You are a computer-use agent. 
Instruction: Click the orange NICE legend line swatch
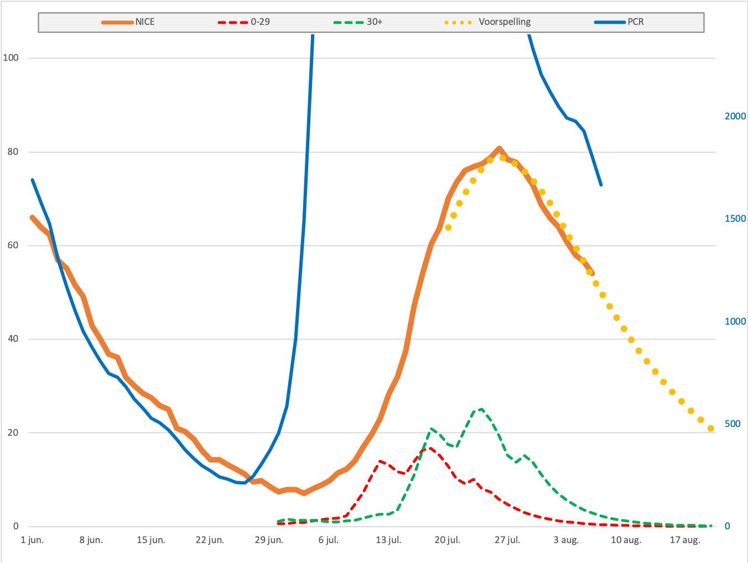(117, 23)
